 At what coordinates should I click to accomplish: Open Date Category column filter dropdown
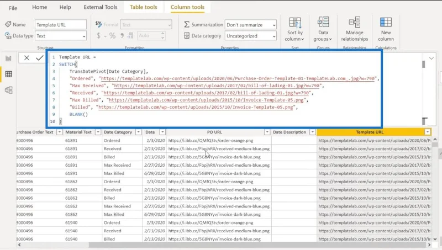click(x=138, y=132)
